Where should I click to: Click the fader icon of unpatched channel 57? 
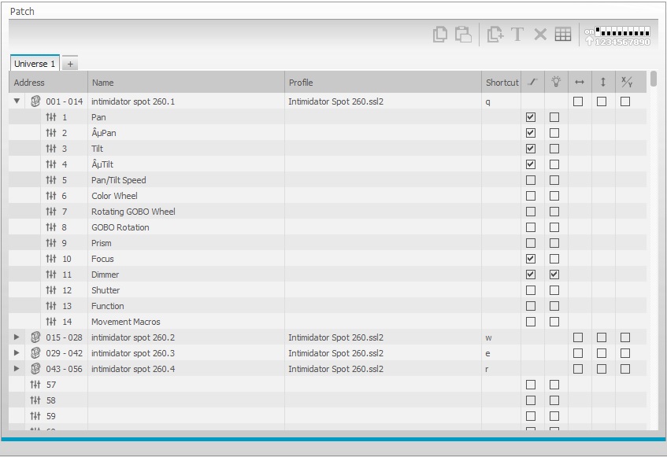click(35, 385)
